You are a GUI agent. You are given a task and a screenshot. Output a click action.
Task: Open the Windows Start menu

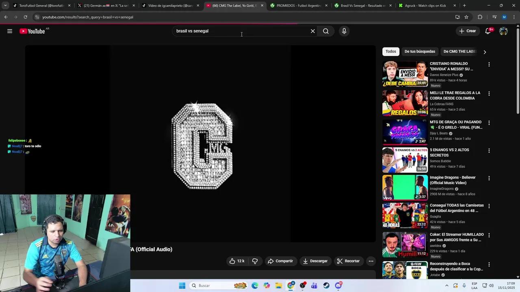click(x=182, y=286)
